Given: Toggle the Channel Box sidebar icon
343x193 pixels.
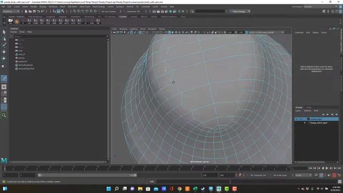Looking at the screenshot, I should tap(340, 11).
